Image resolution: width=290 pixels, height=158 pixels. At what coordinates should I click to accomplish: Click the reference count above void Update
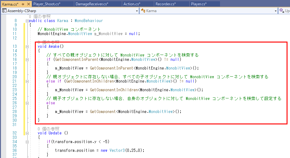(49, 129)
